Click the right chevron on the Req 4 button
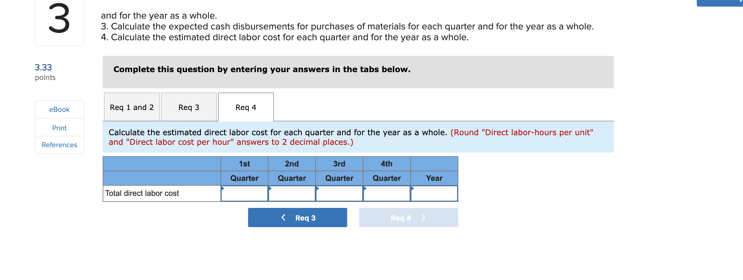Viewport: 743px width, 280px height. (423, 217)
